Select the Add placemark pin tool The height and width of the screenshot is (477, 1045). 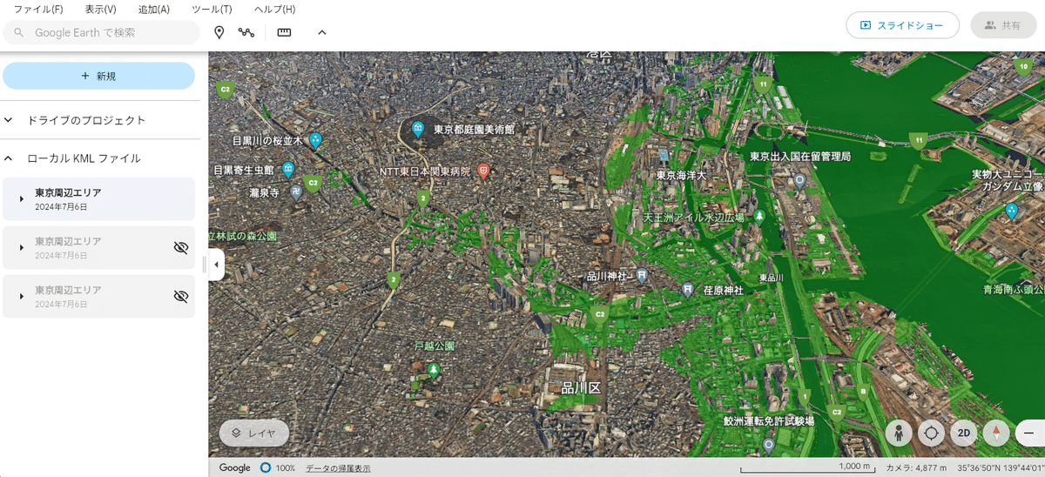pyautogui.click(x=219, y=32)
